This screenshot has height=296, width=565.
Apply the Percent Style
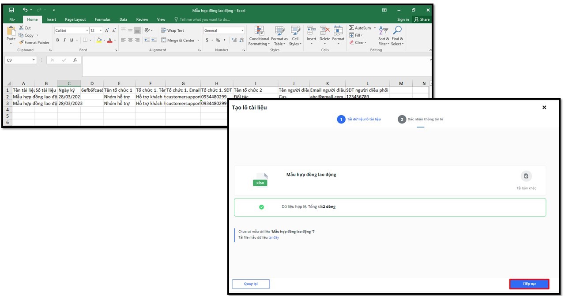pos(218,40)
